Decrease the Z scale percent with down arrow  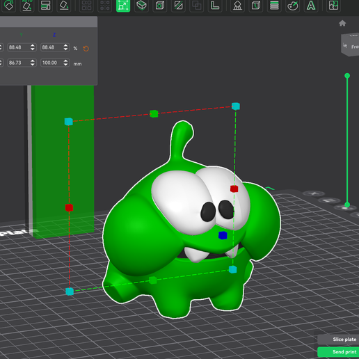click(66, 49)
